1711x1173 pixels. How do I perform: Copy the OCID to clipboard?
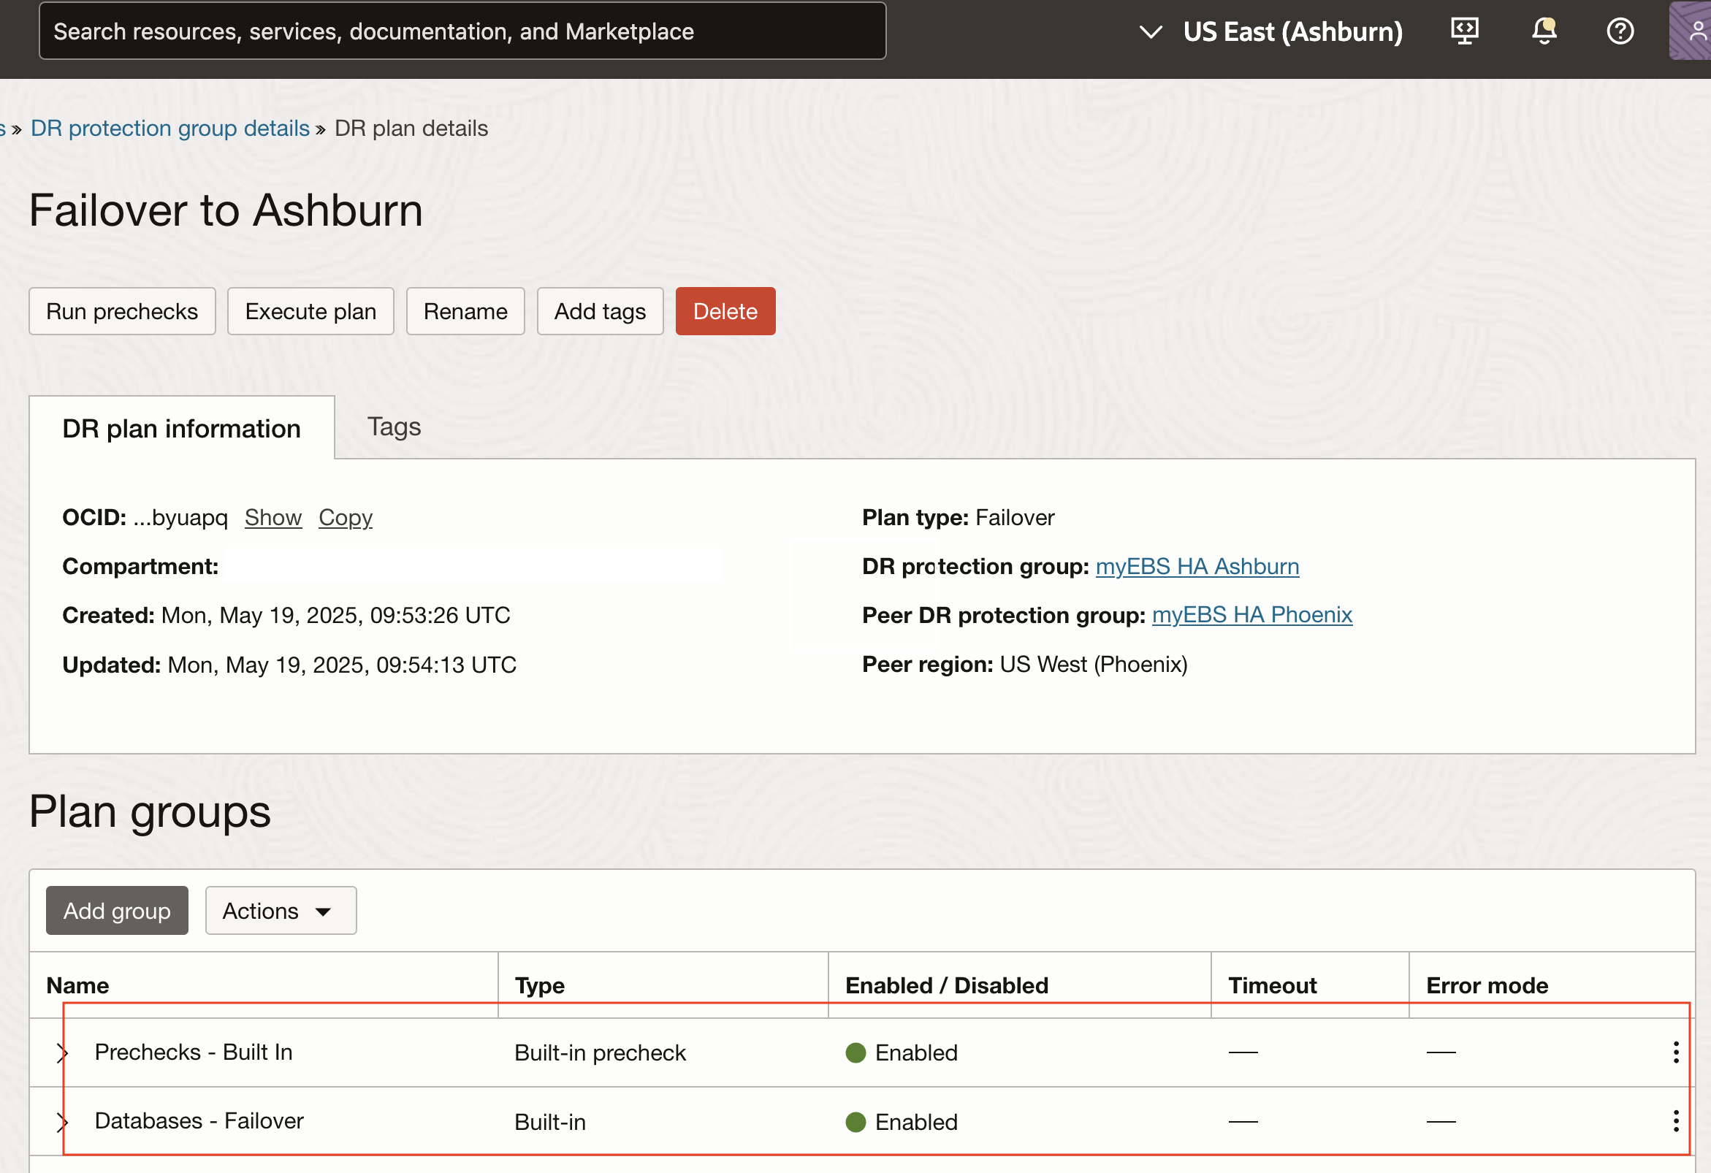pos(346,517)
